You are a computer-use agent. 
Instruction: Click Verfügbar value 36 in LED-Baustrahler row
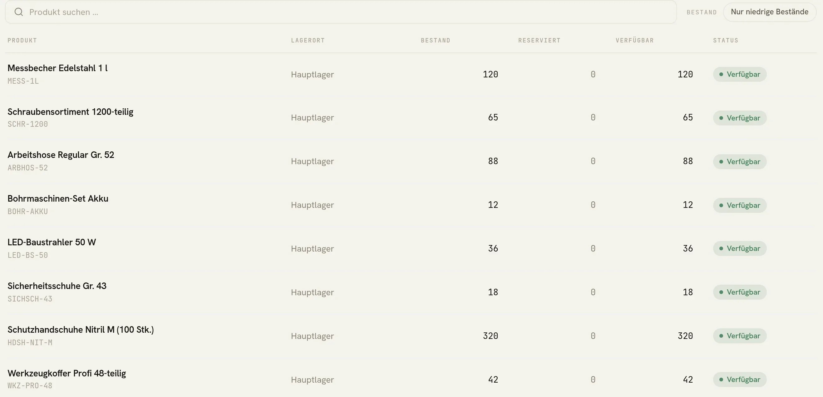[x=688, y=249]
